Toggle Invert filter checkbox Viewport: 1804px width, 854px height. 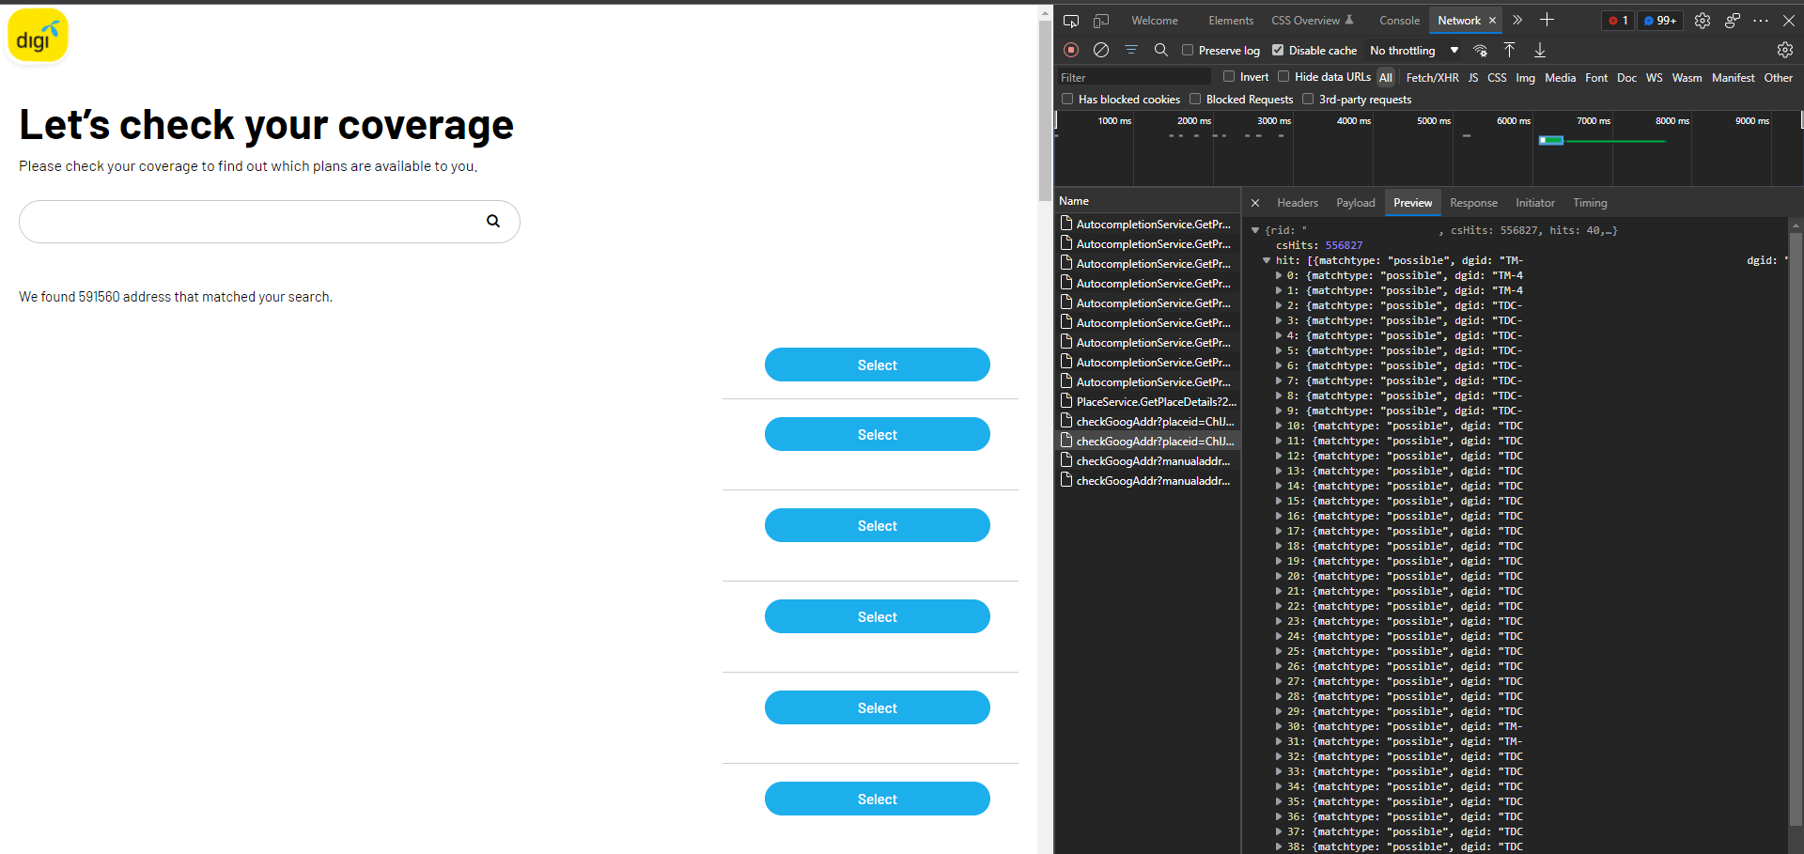(x=1229, y=76)
